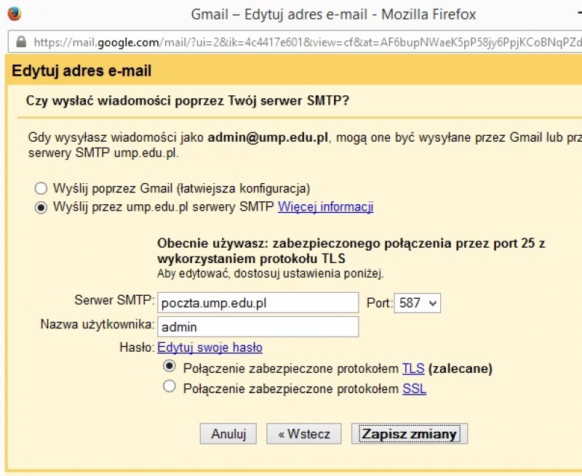The width and height of the screenshot is (582, 476).
Task: Enable the TLS secured connection radio button
Action: (170, 367)
